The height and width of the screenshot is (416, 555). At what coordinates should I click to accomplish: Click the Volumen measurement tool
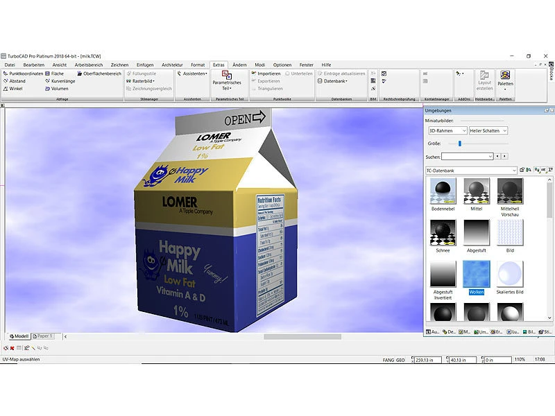tap(59, 89)
